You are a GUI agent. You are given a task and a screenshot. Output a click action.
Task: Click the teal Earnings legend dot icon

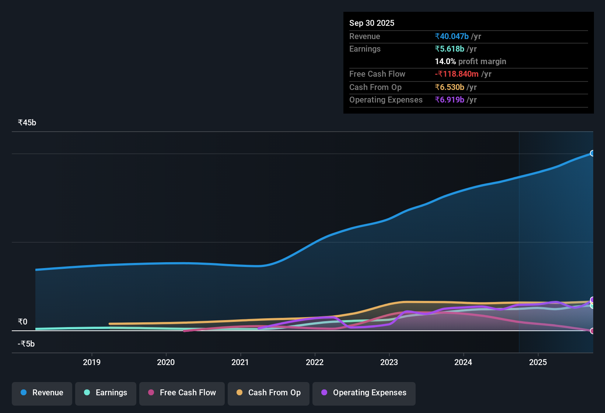coord(87,393)
